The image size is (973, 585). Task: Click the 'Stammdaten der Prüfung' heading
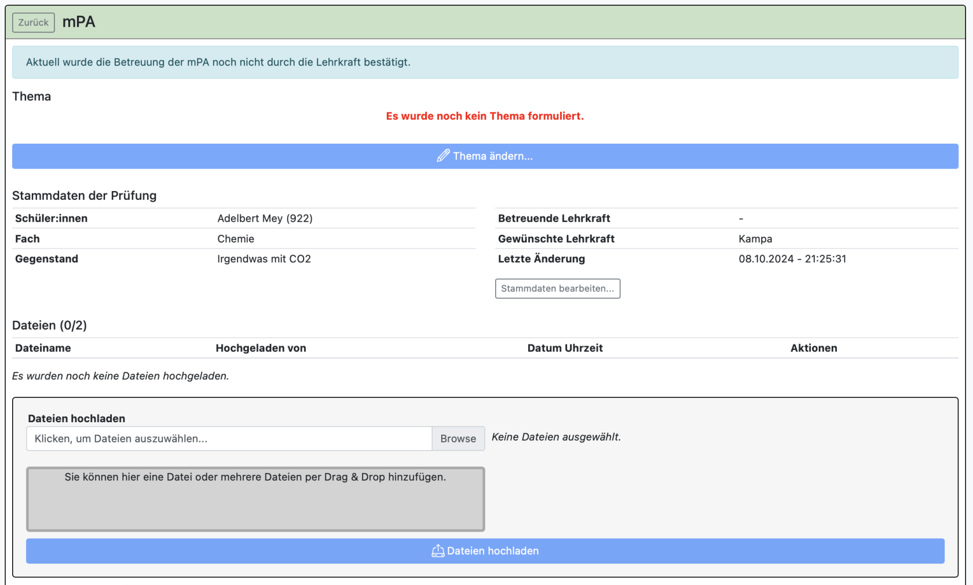click(x=84, y=196)
